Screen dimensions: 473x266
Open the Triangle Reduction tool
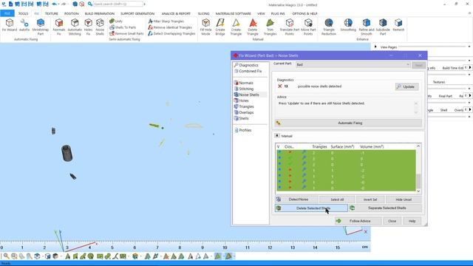(x=329, y=27)
